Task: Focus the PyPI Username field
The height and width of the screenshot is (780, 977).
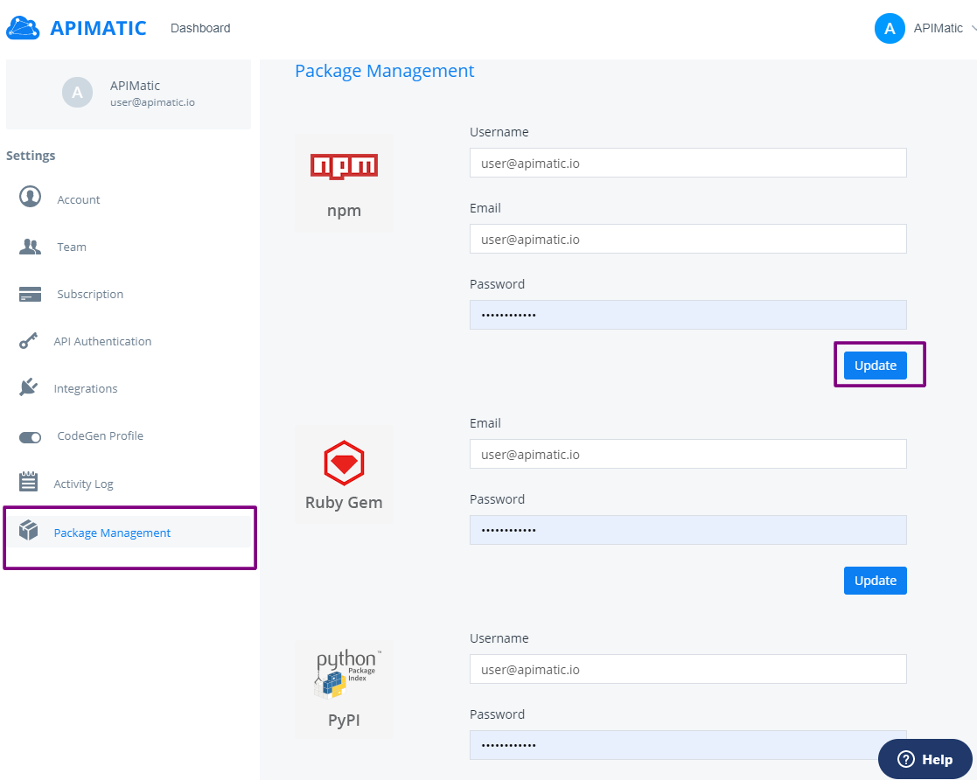Action: (687, 669)
